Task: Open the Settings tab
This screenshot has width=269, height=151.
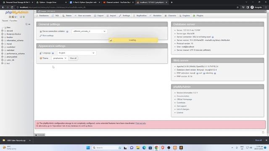Action: [124, 16]
